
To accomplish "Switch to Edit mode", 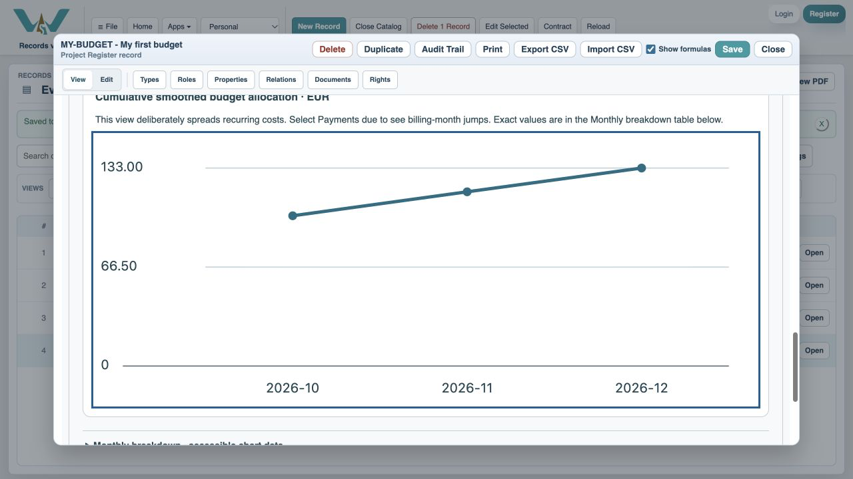I will (x=107, y=80).
